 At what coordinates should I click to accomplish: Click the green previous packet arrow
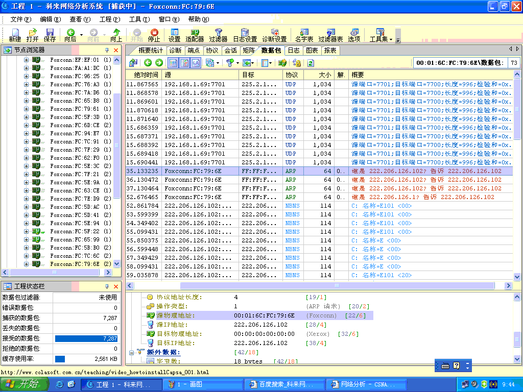pyautogui.click(x=148, y=63)
